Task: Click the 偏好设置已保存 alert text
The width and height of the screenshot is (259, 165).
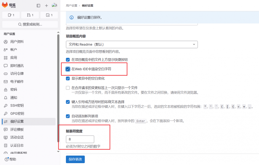Action: [90, 17]
